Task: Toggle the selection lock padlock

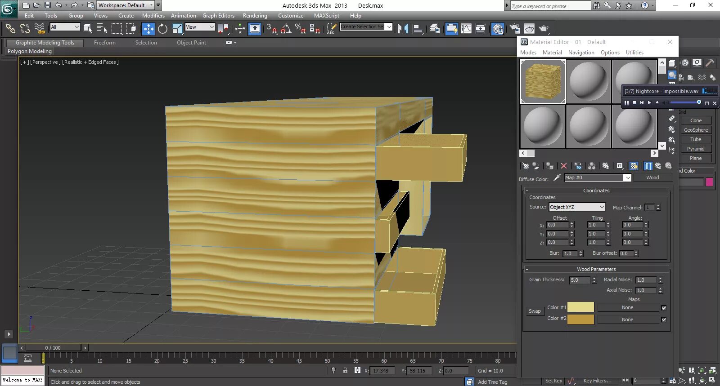Action: (x=345, y=371)
